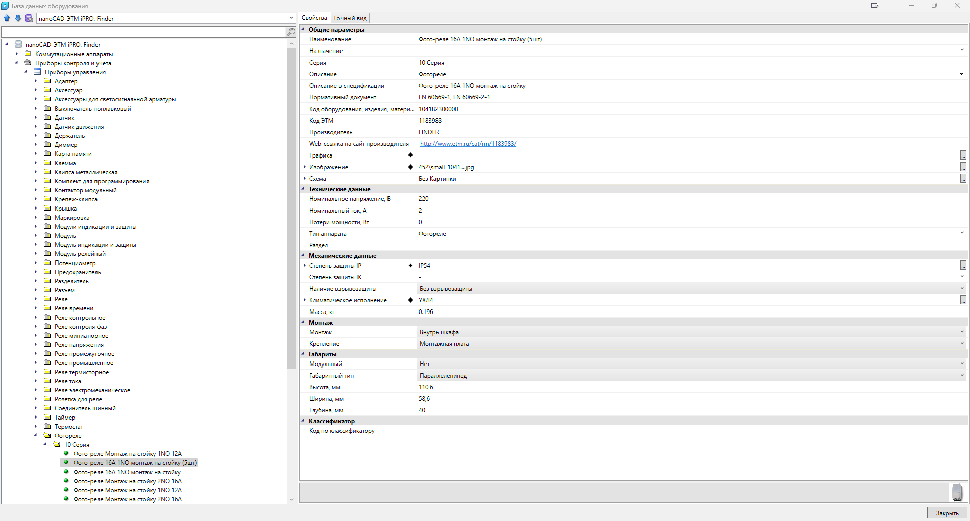Open the Монтаж value dropdown
Image resolution: width=970 pixels, height=521 pixels.
coord(962,332)
